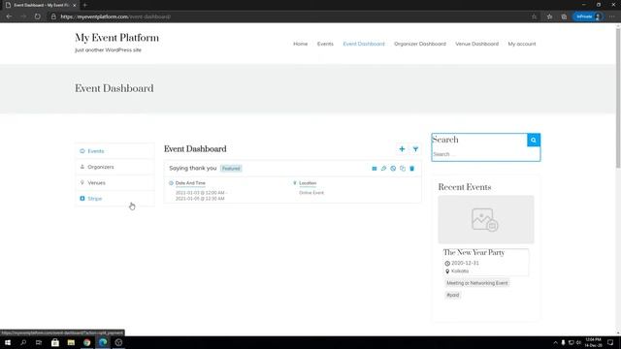The width and height of the screenshot is (621, 349).
Task: Add a new event with plus icon
Action: (402, 149)
